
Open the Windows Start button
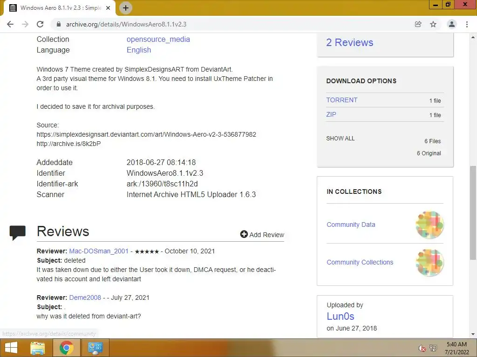[x=11, y=348]
